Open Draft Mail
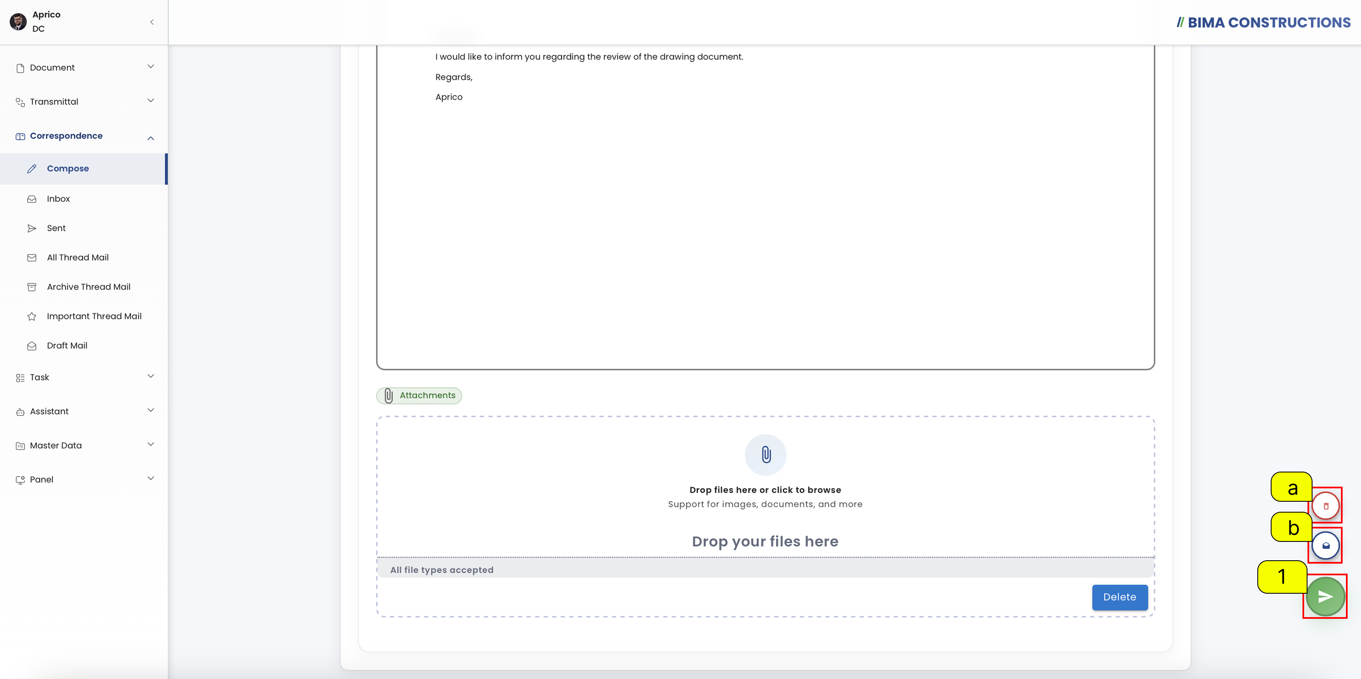The width and height of the screenshot is (1361, 679). 84,346
